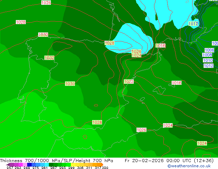Click the orange right arrow of the legend
Screen dimensions: 218x169
(102, 165)
